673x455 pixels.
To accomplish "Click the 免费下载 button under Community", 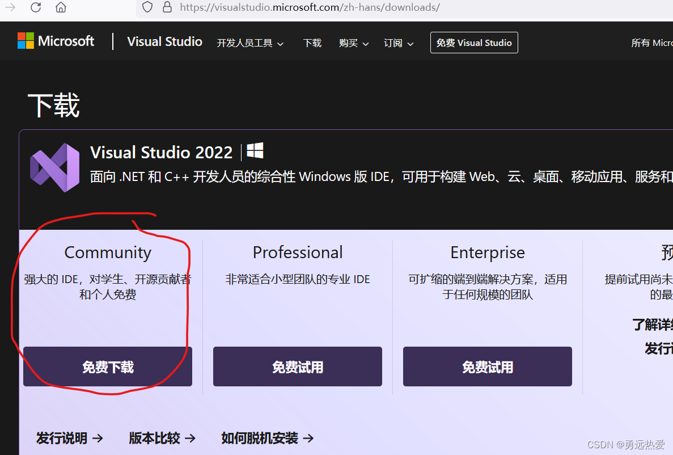I will (x=107, y=366).
